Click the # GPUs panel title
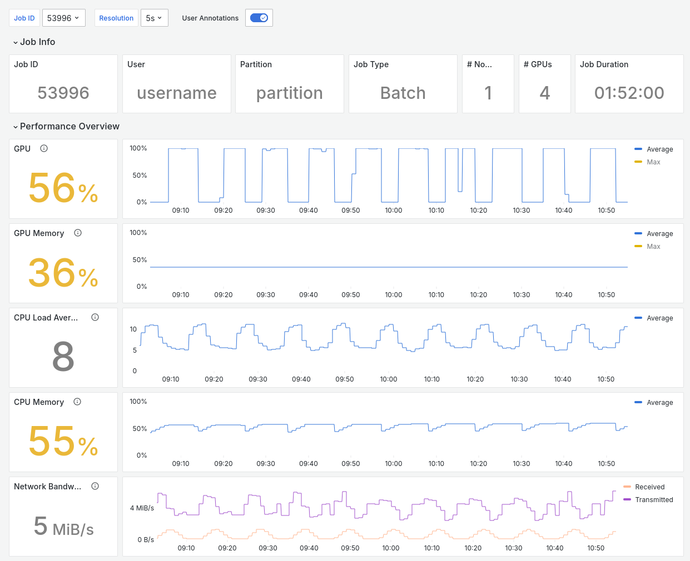 click(x=538, y=64)
